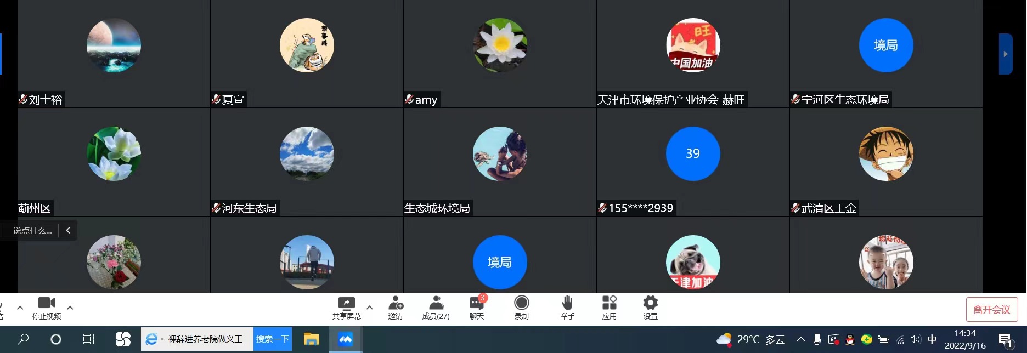
Task: Expand audio options arrow left of camera
Action: (20, 308)
